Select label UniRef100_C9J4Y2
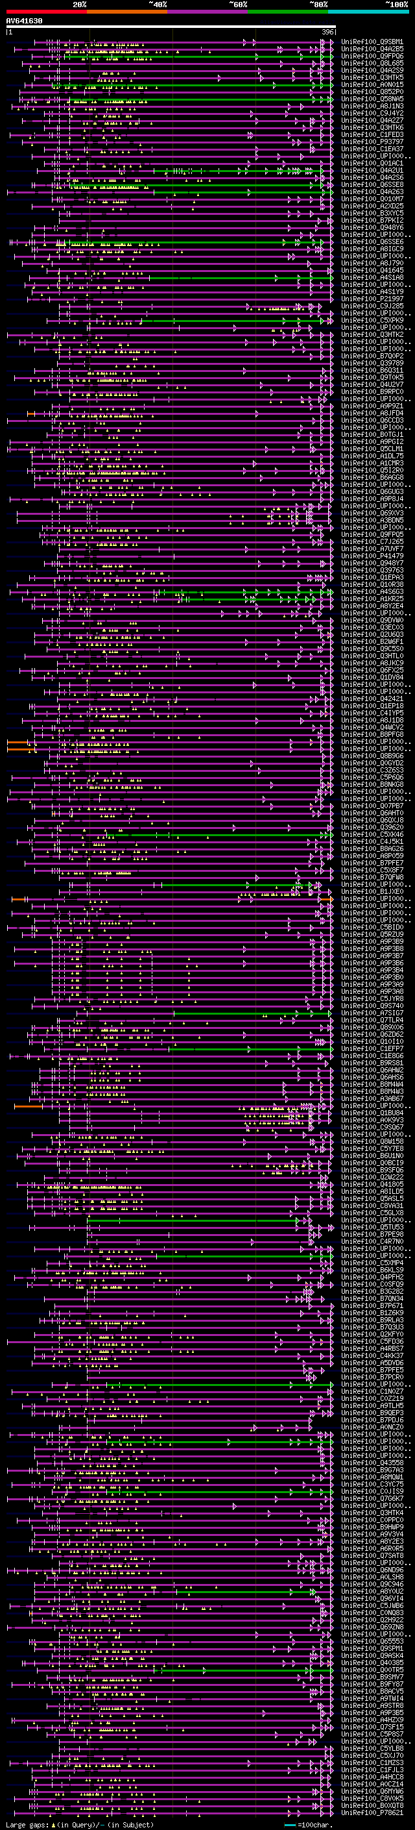 pos(372,113)
